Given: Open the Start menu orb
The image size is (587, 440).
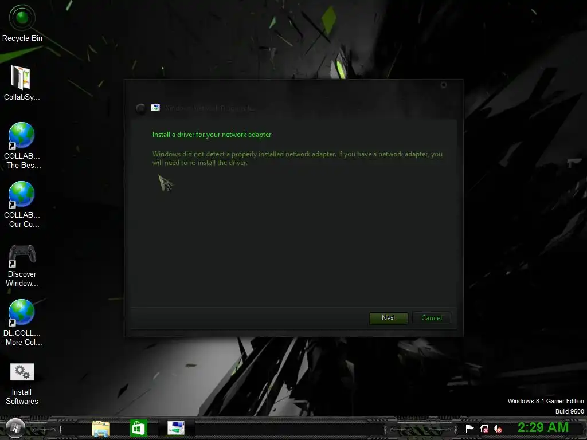Looking at the screenshot, I should 15,428.
